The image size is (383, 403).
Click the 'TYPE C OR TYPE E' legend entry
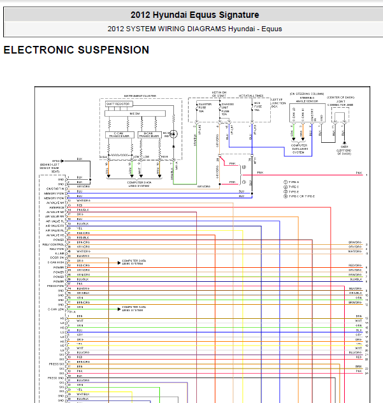pos(299,196)
